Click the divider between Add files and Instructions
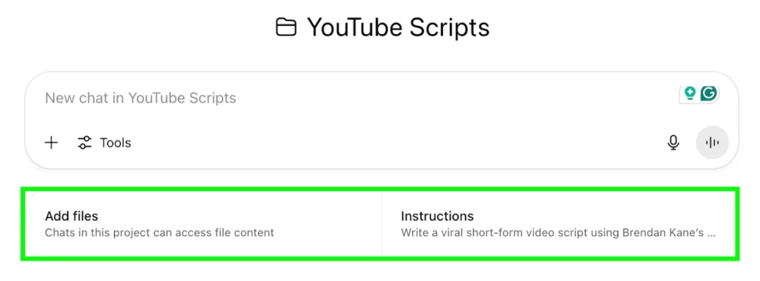 [x=382, y=224]
